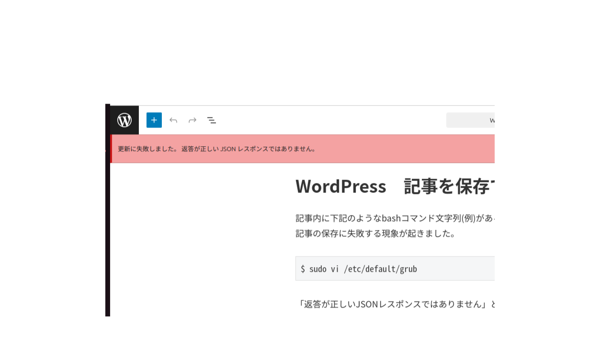Click the document bar in the header
Image resolution: width=613 pixels, height=344 pixels.
point(470,120)
